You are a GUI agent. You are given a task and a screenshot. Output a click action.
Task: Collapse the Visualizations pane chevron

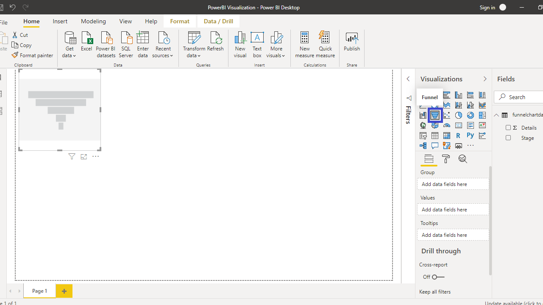[x=485, y=79]
